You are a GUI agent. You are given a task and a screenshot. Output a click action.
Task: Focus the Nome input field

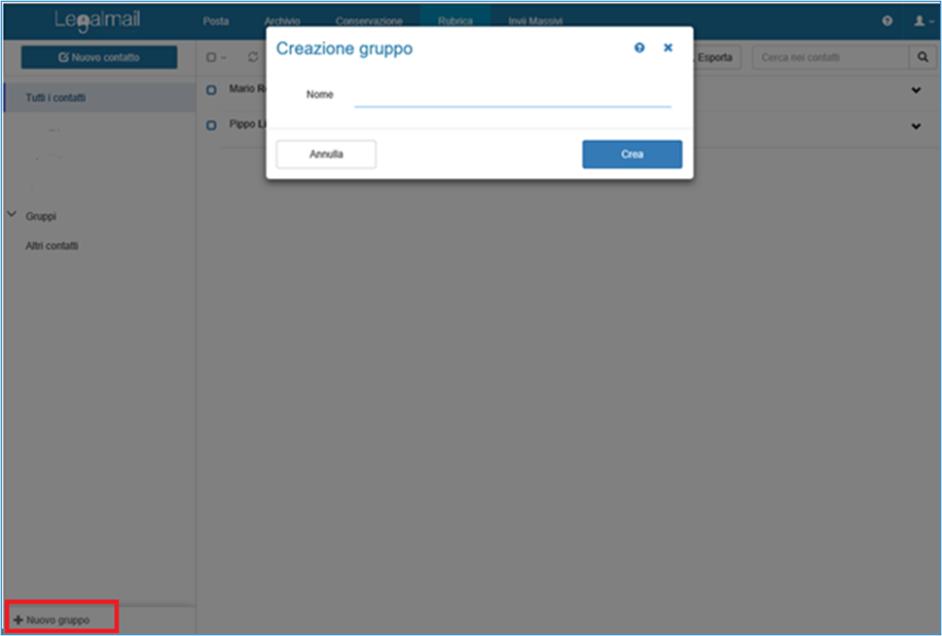tap(512, 95)
